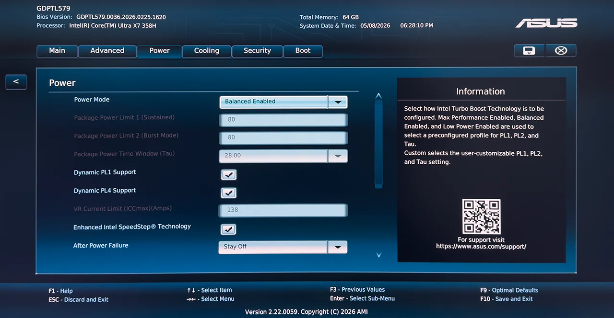The image size is (614, 318).
Task: Click the vertical scrollbar thumb
Action: click(x=378, y=144)
